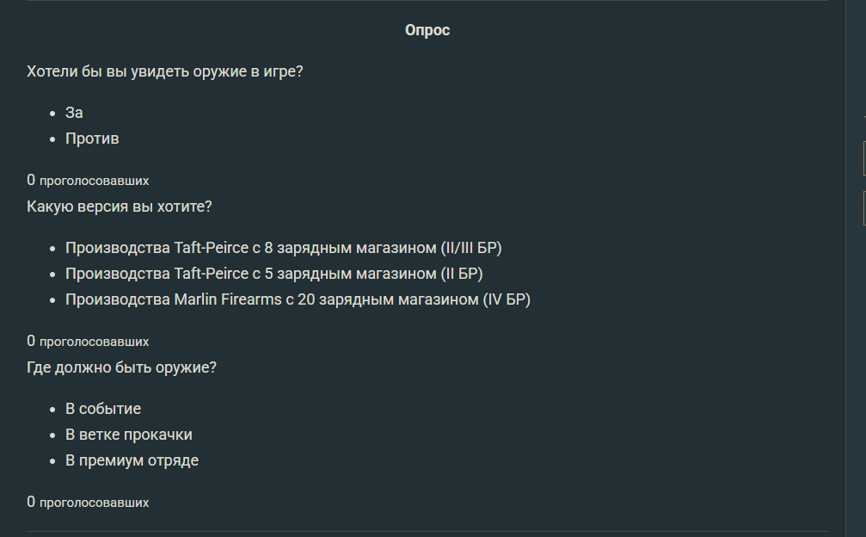Click the 'Опрос' poll heading
The image size is (866, 537).
pyautogui.click(x=427, y=30)
